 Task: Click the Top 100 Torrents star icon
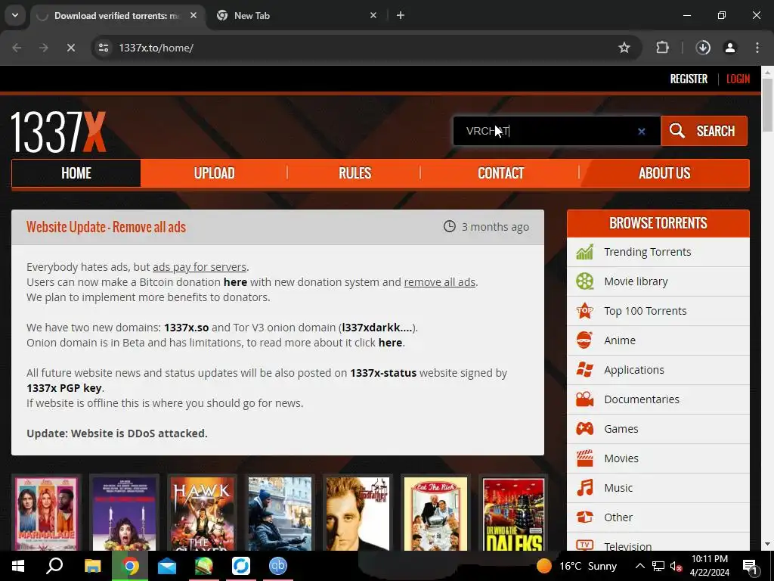tap(584, 311)
